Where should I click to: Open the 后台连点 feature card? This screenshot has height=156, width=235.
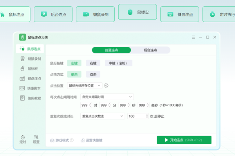[53, 14]
